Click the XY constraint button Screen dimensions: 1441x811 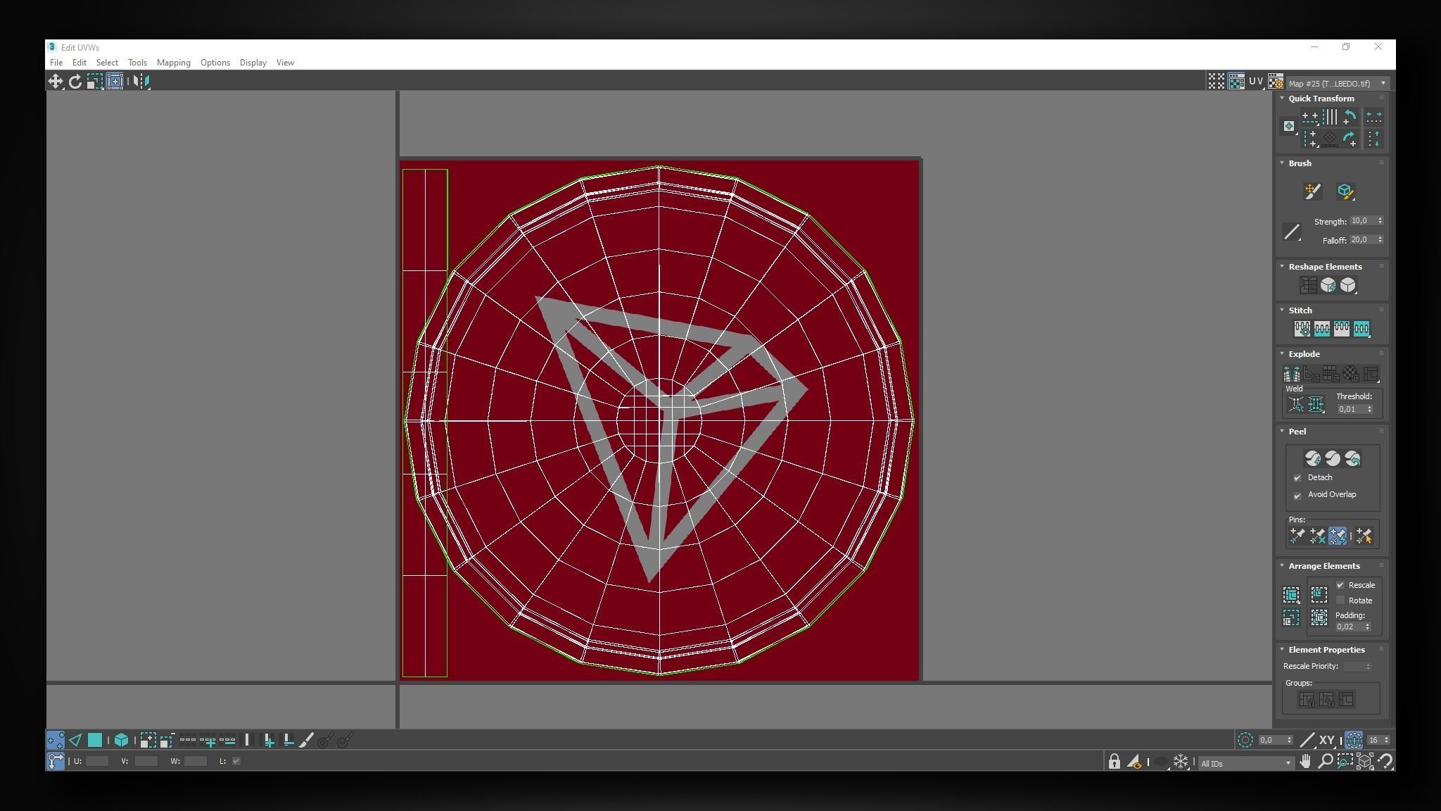(1327, 740)
